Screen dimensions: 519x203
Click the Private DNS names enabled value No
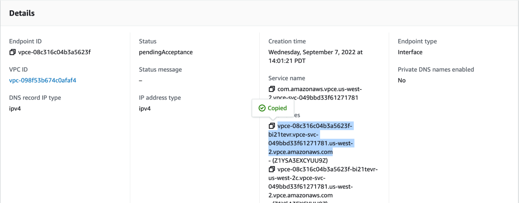[x=402, y=80]
